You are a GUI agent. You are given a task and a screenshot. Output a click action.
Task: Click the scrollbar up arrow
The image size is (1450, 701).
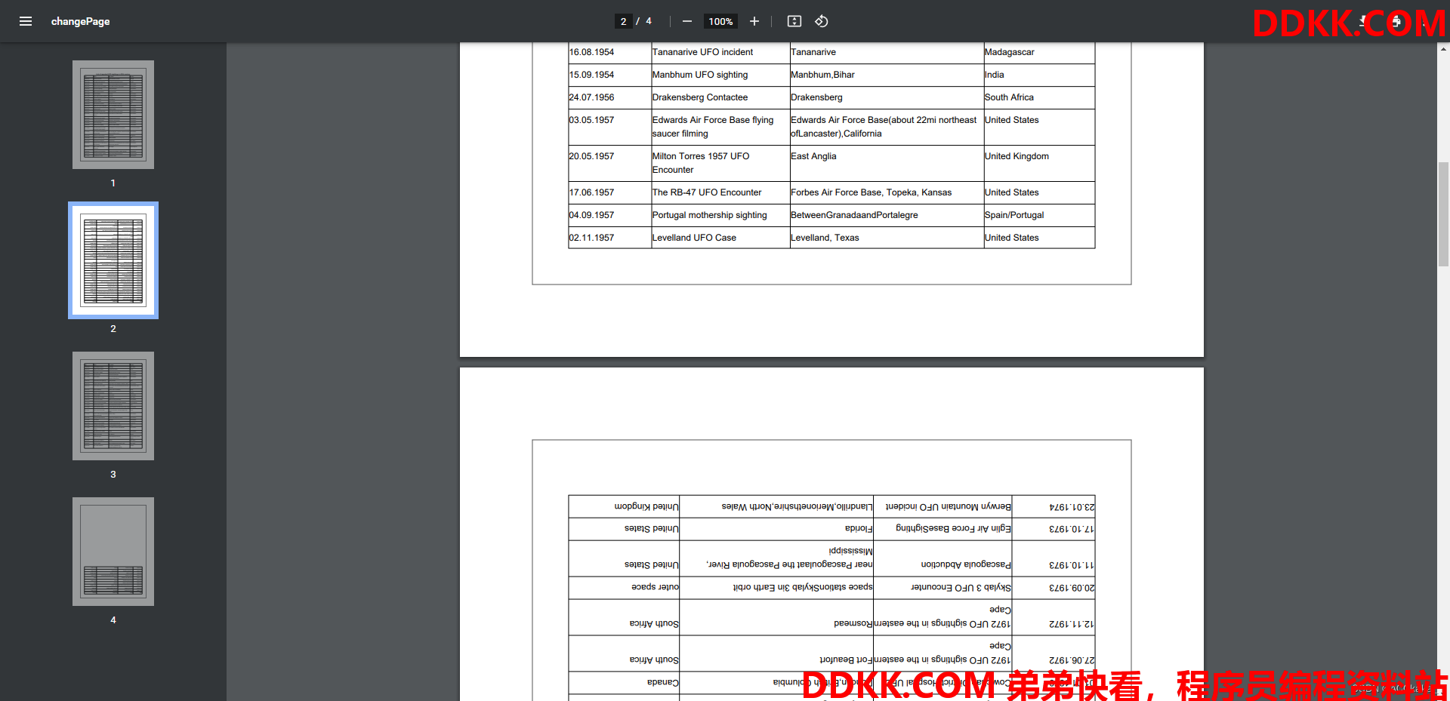pos(1443,48)
